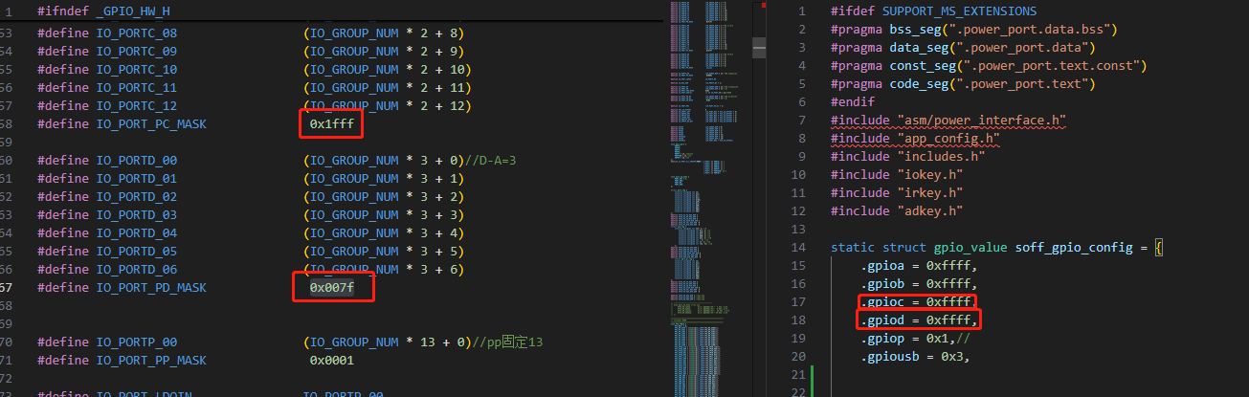The height and width of the screenshot is (397, 1249).
Task: Click the "adkey.h" include path
Action: (930, 211)
